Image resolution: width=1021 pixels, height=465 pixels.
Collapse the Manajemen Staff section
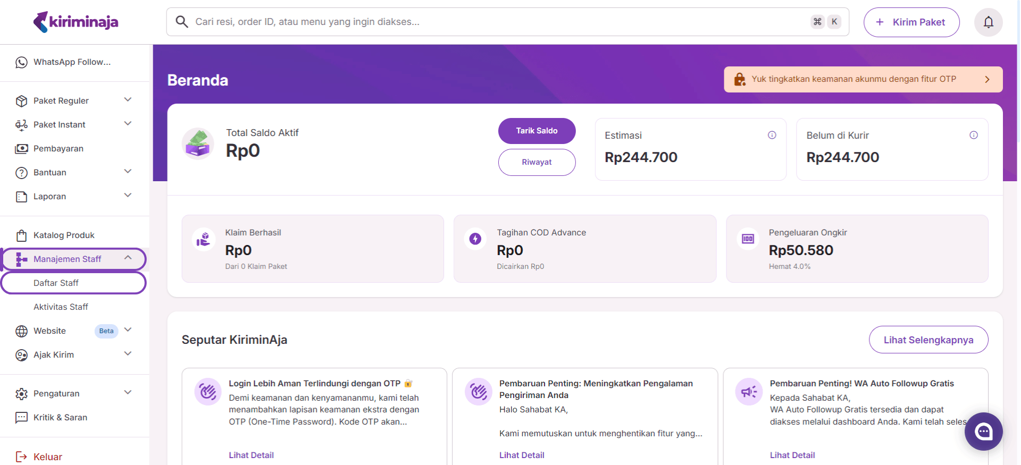click(x=128, y=258)
